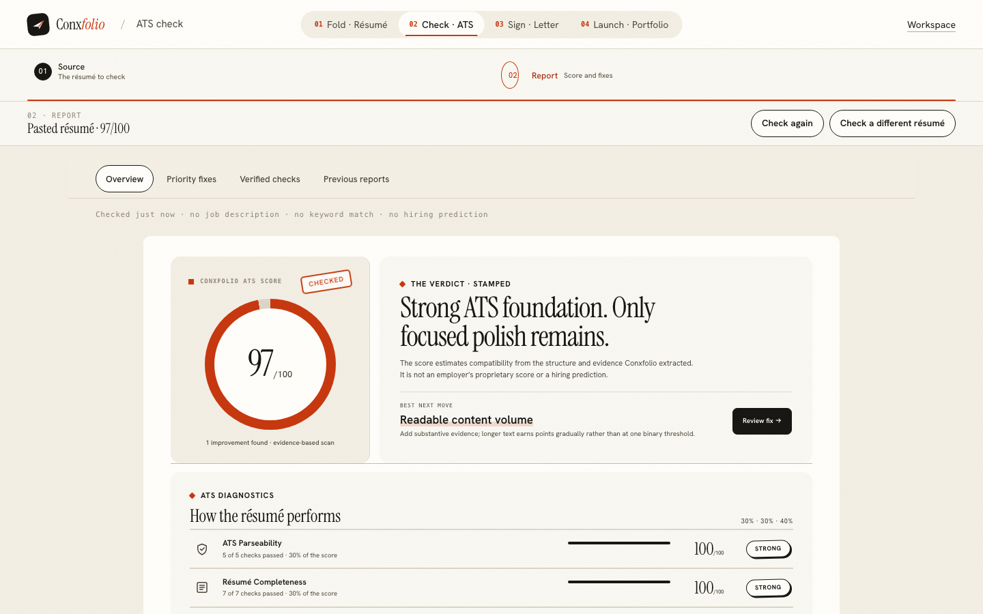Open the Fold · Résumé step tab

tap(351, 25)
